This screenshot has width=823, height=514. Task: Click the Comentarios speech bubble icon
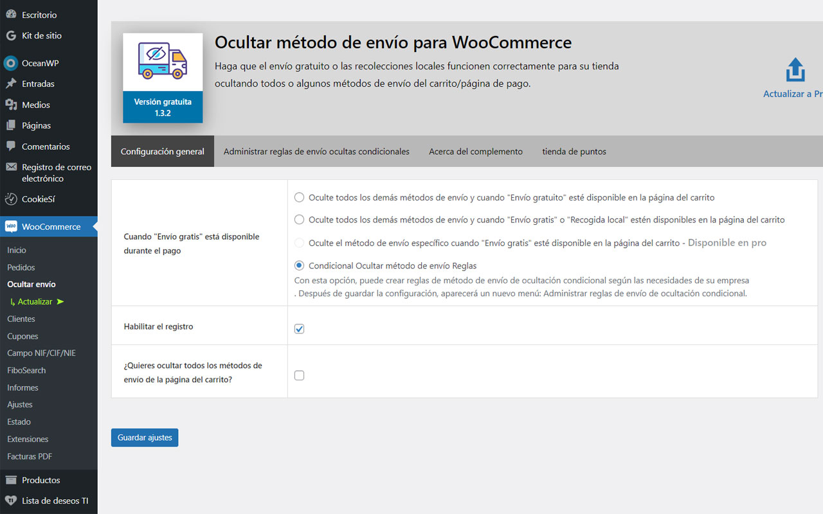(x=11, y=146)
